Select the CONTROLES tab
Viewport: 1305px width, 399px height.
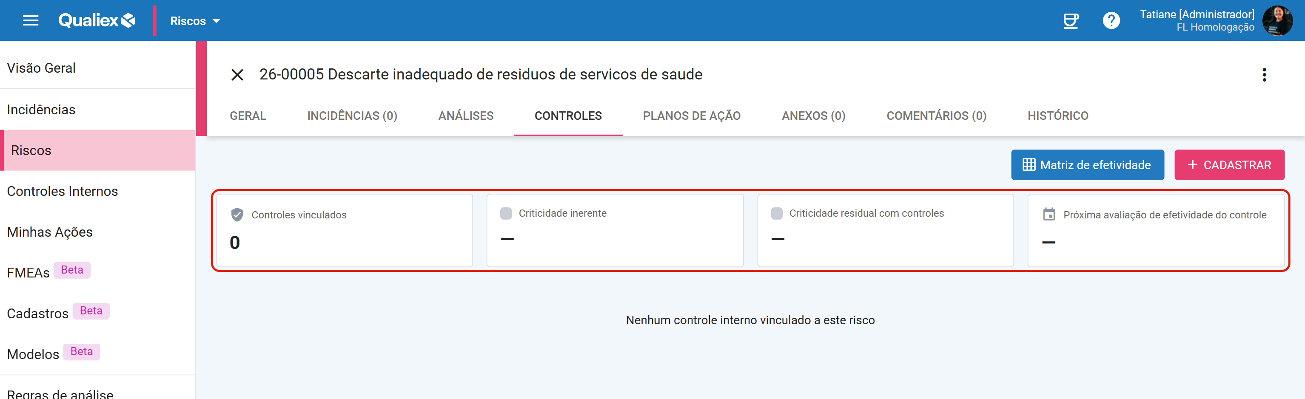[x=568, y=116]
